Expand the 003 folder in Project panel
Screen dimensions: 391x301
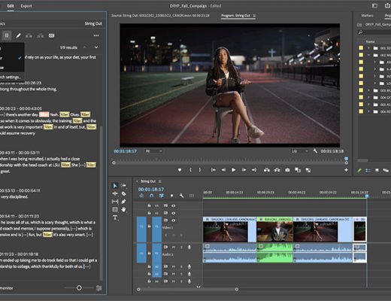[x=368, y=90]
